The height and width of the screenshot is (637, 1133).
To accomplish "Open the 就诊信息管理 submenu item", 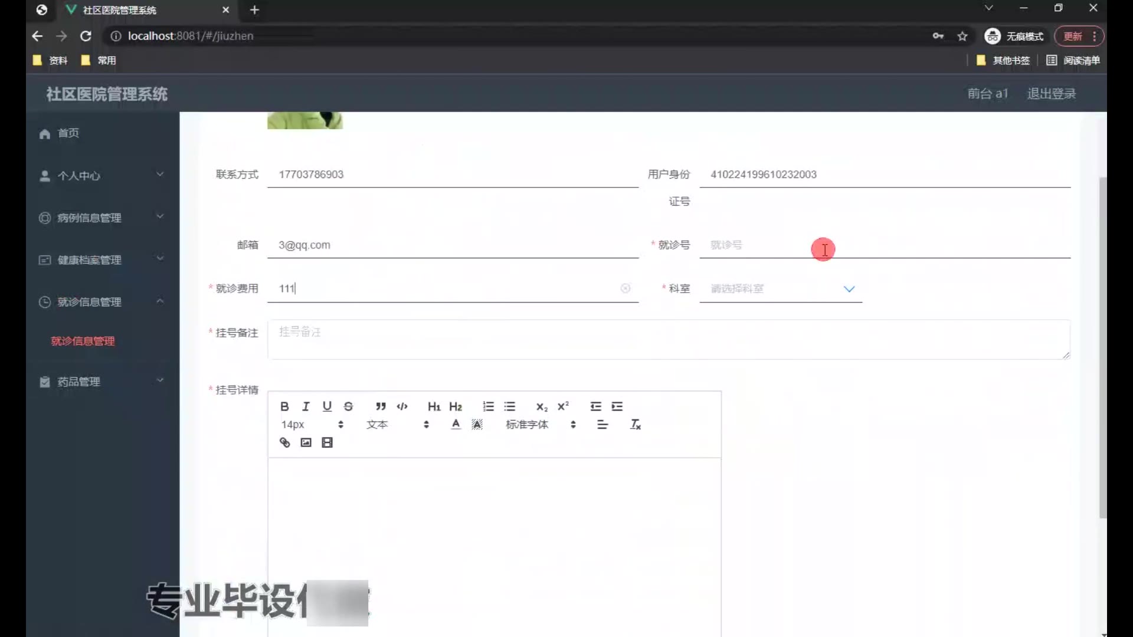I will click(x=83, y=341).
